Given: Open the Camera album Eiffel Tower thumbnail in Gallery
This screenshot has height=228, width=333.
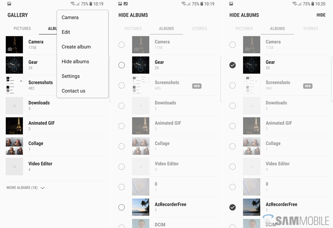Looking at the screenshot, I should (x=14, y=45).
